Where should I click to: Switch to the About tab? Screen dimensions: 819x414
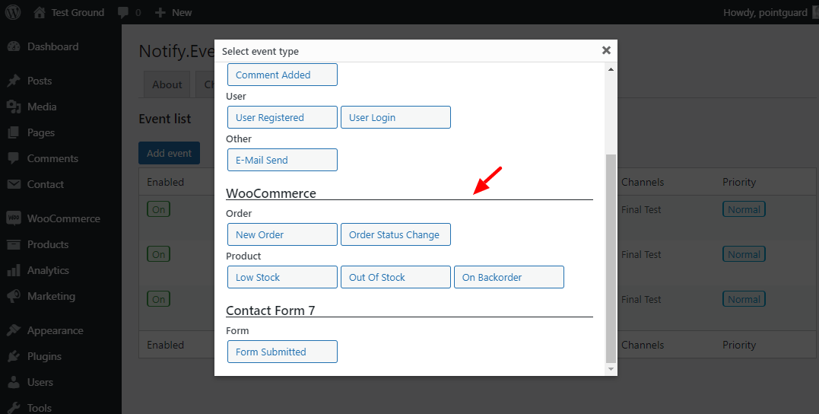click(167, 84)
